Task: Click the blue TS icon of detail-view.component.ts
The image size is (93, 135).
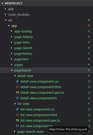Action: point(17,98)
